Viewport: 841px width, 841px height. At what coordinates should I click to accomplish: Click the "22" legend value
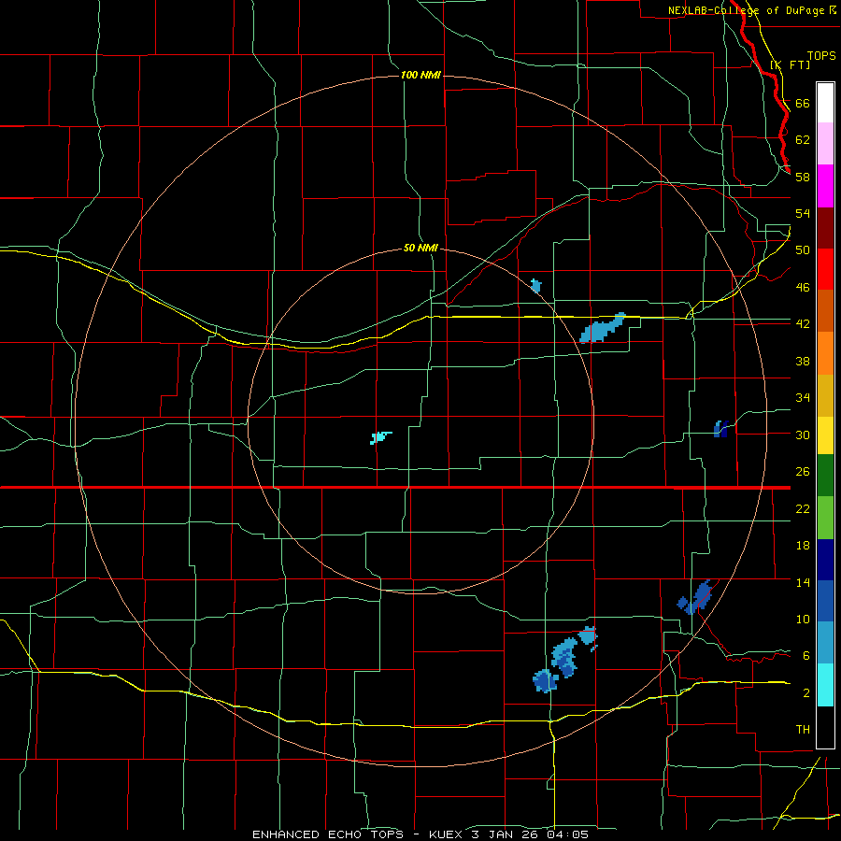(x=803, y=508)
